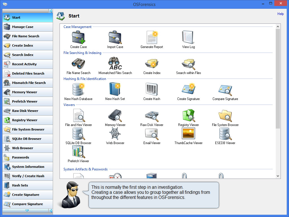Screen dimensions: 289x217
Task: Open the ThumbCache Viewer icon
Action: pyautogui.click(x=188, y=133)
